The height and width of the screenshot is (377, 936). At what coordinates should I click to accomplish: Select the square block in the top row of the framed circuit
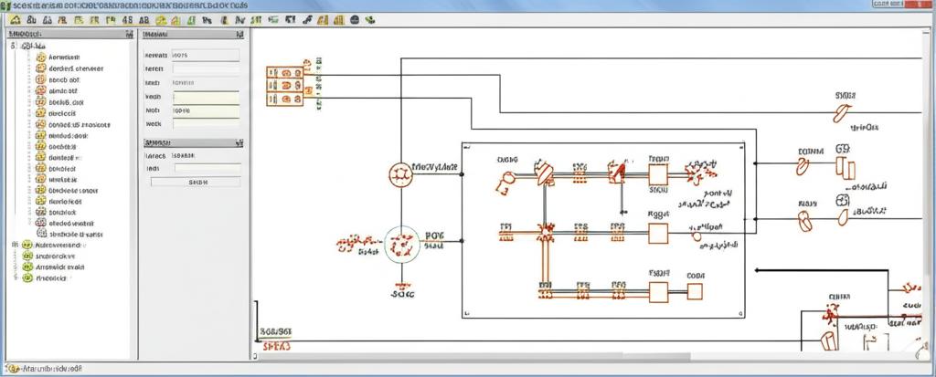[x=658, y=173]
